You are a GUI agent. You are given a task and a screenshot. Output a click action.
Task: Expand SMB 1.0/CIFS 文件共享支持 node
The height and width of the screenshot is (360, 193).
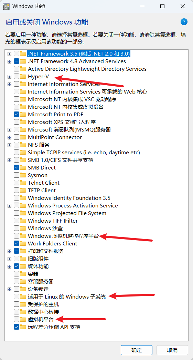tap(9, 160)
